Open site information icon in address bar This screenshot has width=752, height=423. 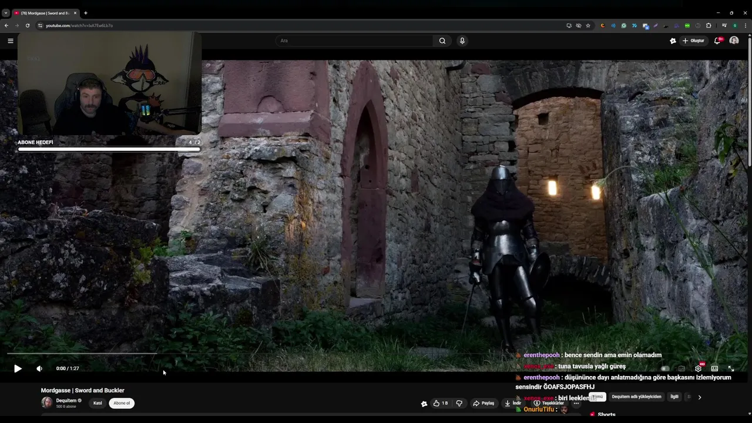40,25
